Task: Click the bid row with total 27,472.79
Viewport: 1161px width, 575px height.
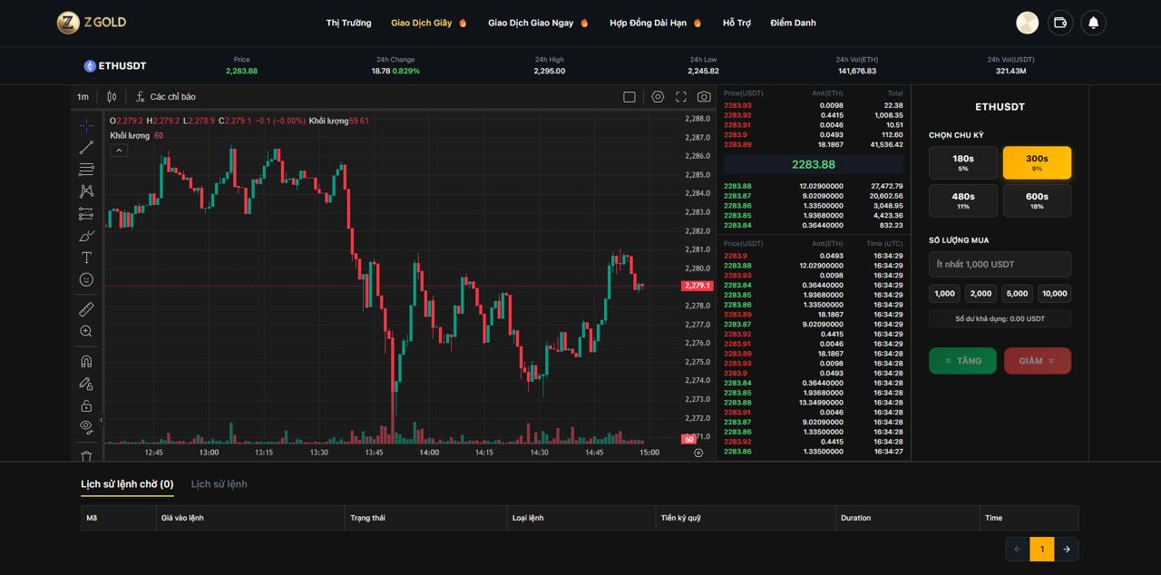Action: [x=814, y=186]
